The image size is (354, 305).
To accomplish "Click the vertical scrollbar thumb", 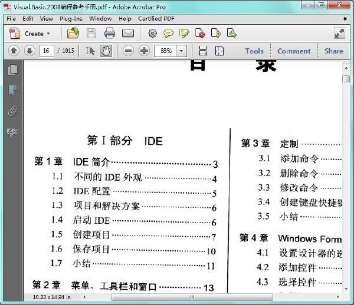I will pyautogui.click(x=346, y=79).
